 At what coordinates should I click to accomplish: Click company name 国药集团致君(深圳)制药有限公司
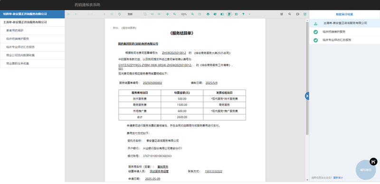click(x=138, y=44)
